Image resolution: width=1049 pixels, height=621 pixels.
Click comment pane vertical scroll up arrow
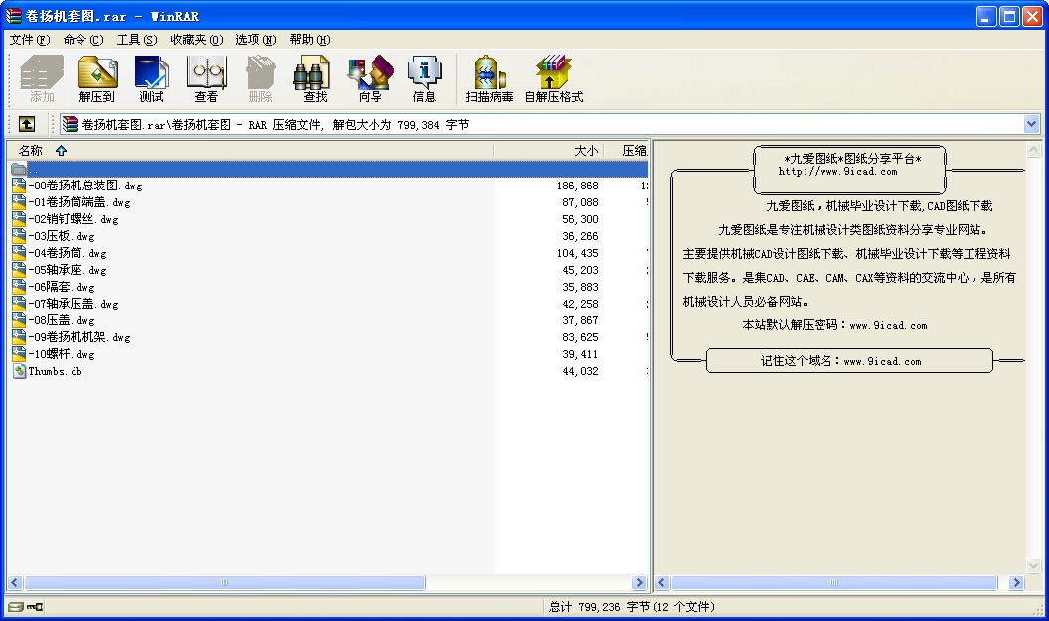click(1034, 150)
